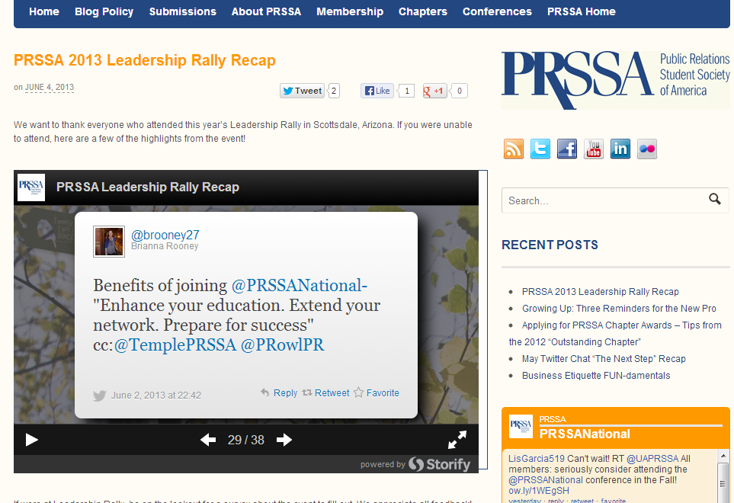Favorite the tweet by Brianna Rooney
The image size is (734, 503).
click(x=377, y=393)
